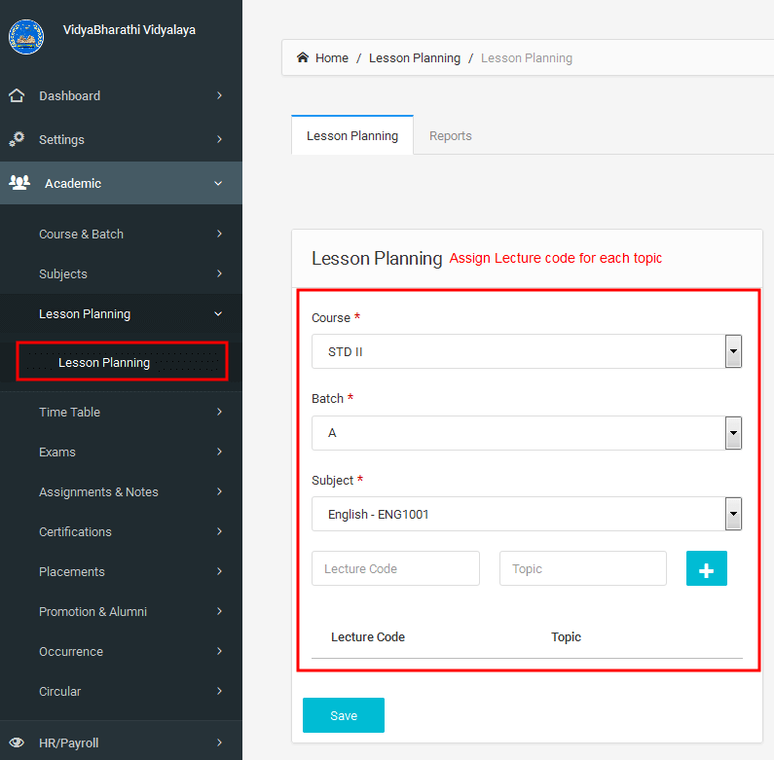Open the Subject dropdown English - ENG1001

526,514
